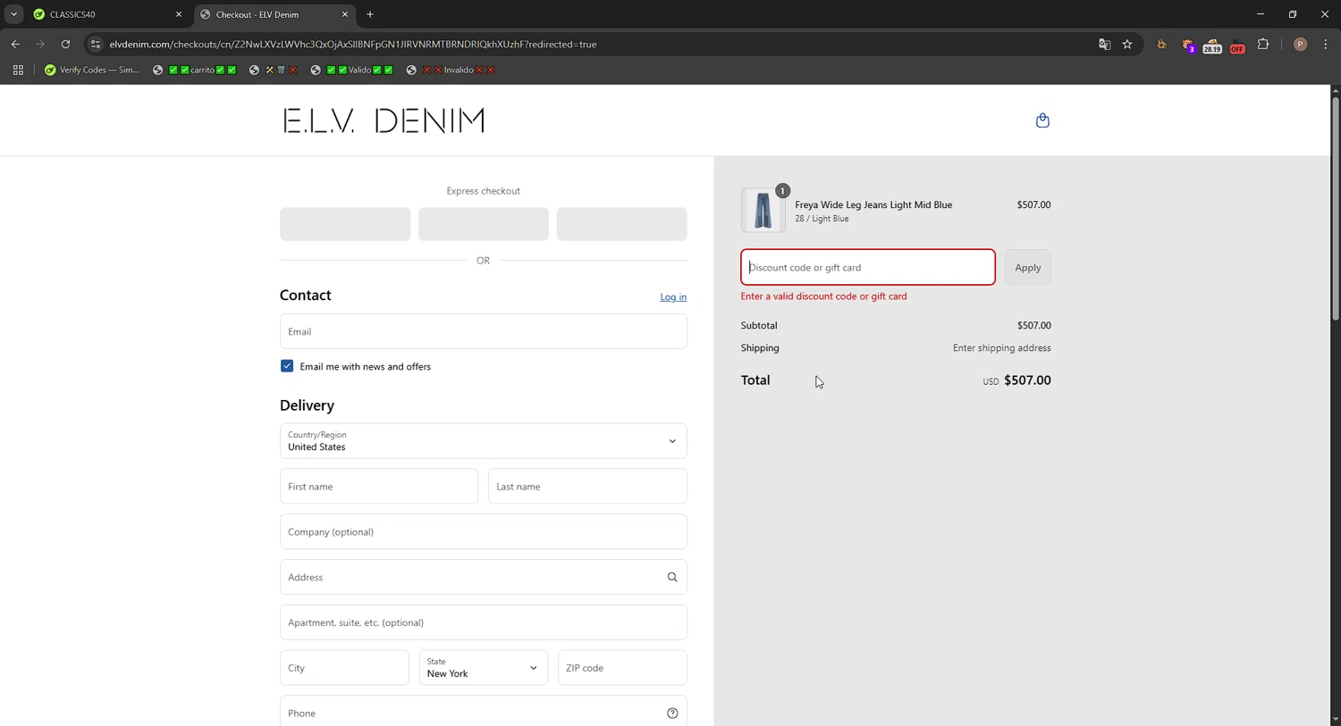Image resolution: width=1341 pixels, height=726 pixels.
Task: Click the Google Translate icon
Action: [x=1104, y=44]
